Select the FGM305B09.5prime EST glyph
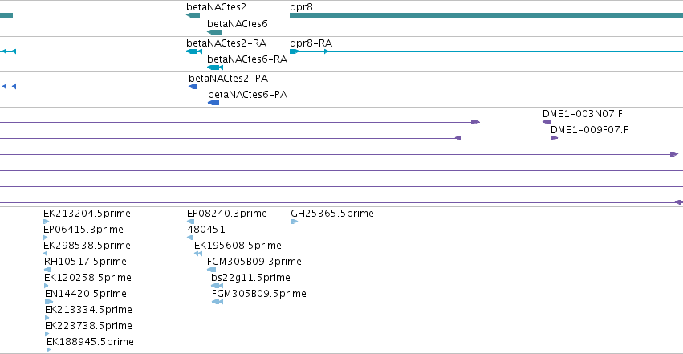Viewport: 683px width, 354px height. pos(218,302)
